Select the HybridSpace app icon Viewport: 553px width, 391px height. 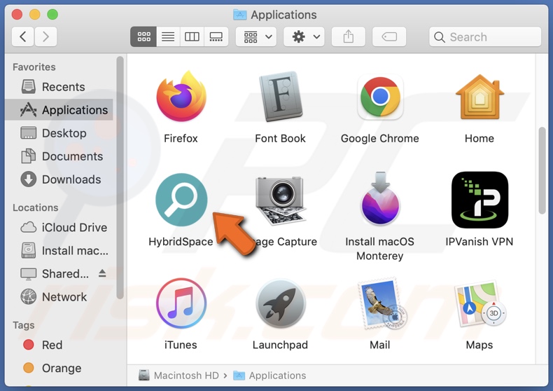[181, 200]
